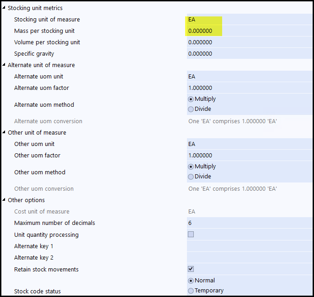Enable Unit quantity processing checkbox
The height and width of the screenshot is (297, 314).
coord(191,234)
